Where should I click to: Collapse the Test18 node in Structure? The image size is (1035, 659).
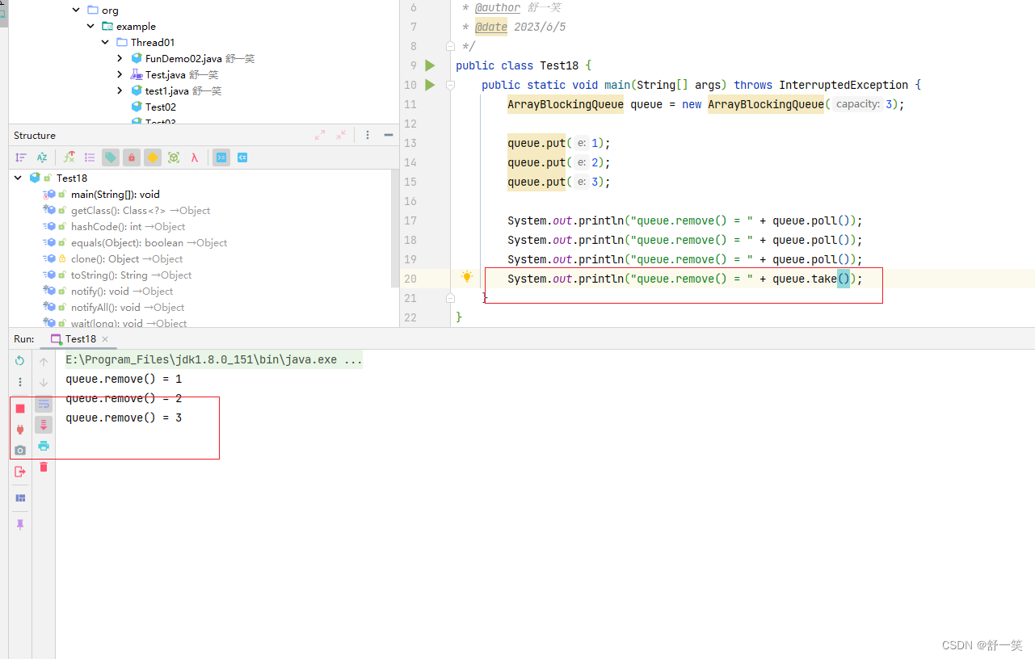[18, 178]
